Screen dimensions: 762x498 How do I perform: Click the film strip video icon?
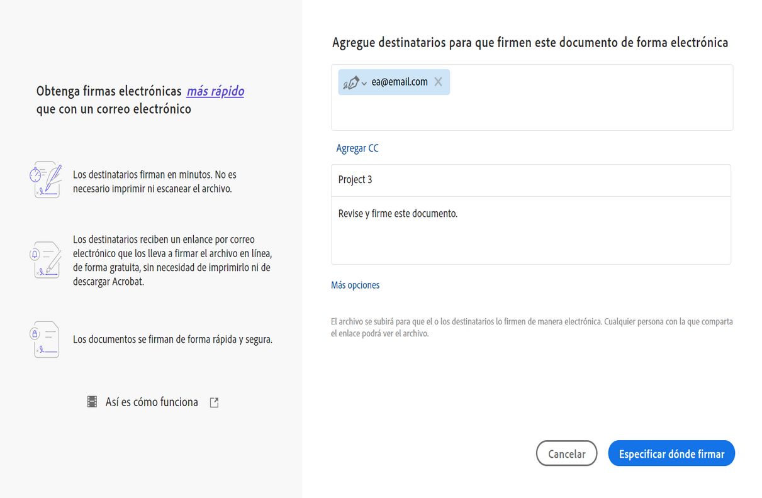[x=92, y=402]
